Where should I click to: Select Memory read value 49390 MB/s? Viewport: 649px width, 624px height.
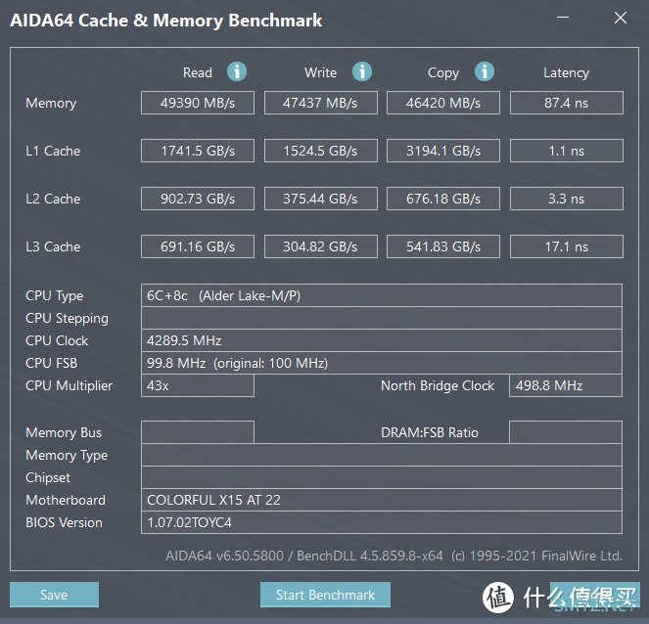pyautogui.click(x=198, y=103)
